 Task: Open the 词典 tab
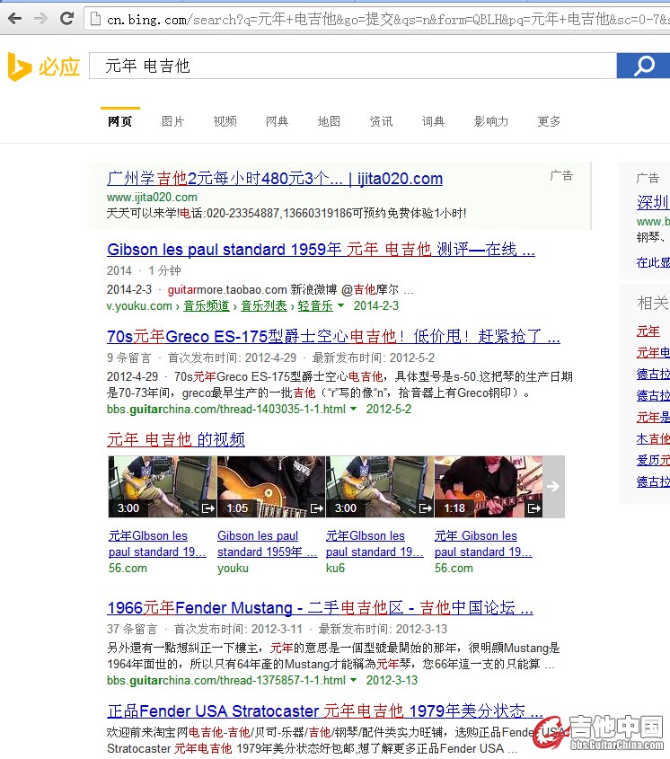433,121
